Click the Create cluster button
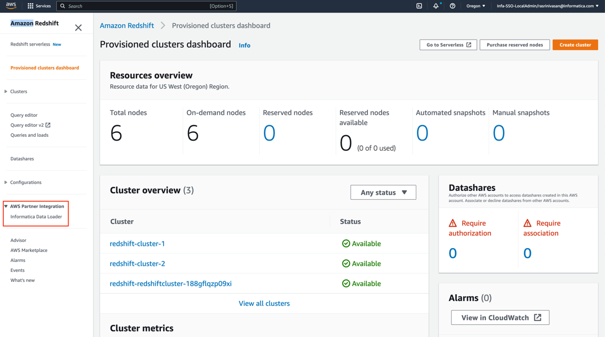This screenshot has width=605, height=337. pos(576,44)
